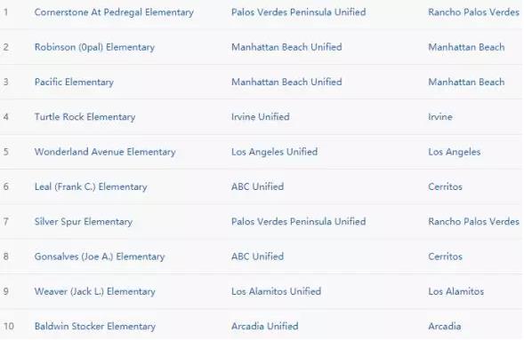The height and width of the screenshot is (340, 524).
Task: Click Palos Verdes Peninsula Unified in row 1
Action: click(x=298, y=12)
